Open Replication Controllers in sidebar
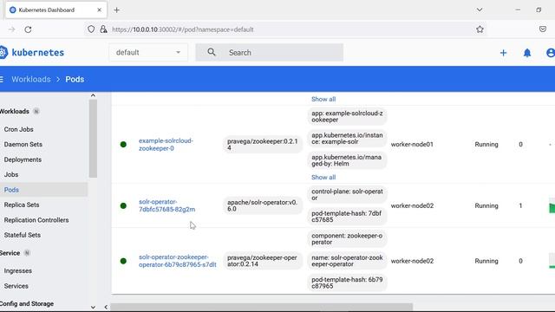The height and width of the screenshot is (312, 555). [36, 220]
